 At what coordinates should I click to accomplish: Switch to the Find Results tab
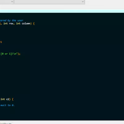(6, 123)
